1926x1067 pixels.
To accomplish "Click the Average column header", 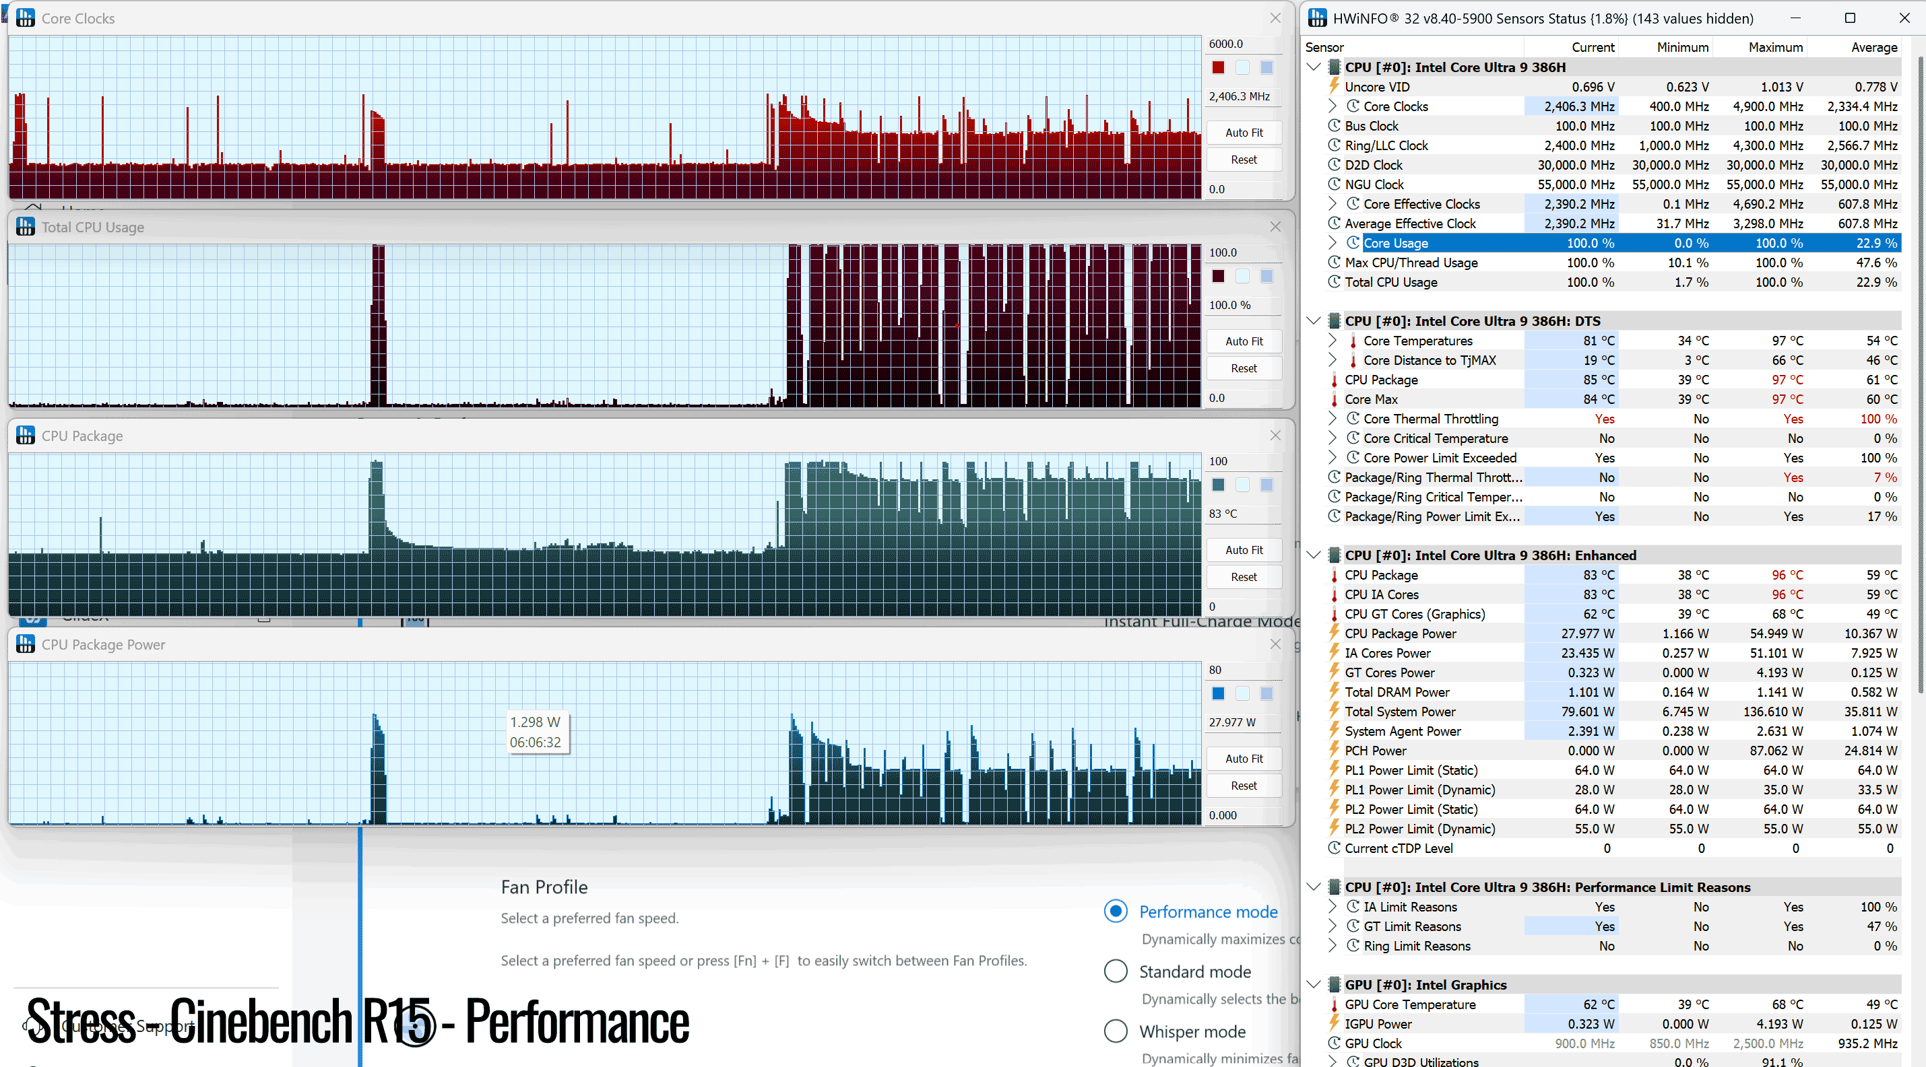I will [x=1873, y=47].
